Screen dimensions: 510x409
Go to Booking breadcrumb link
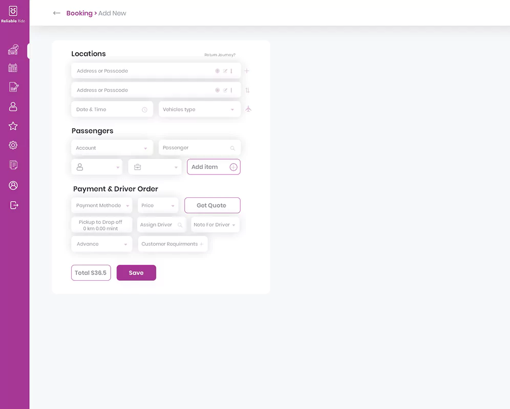pyautogui.click(x=79, y=13)
